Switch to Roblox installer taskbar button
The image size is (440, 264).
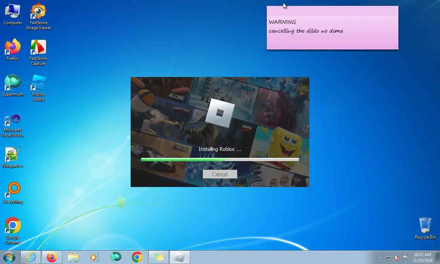pos(180,257)
